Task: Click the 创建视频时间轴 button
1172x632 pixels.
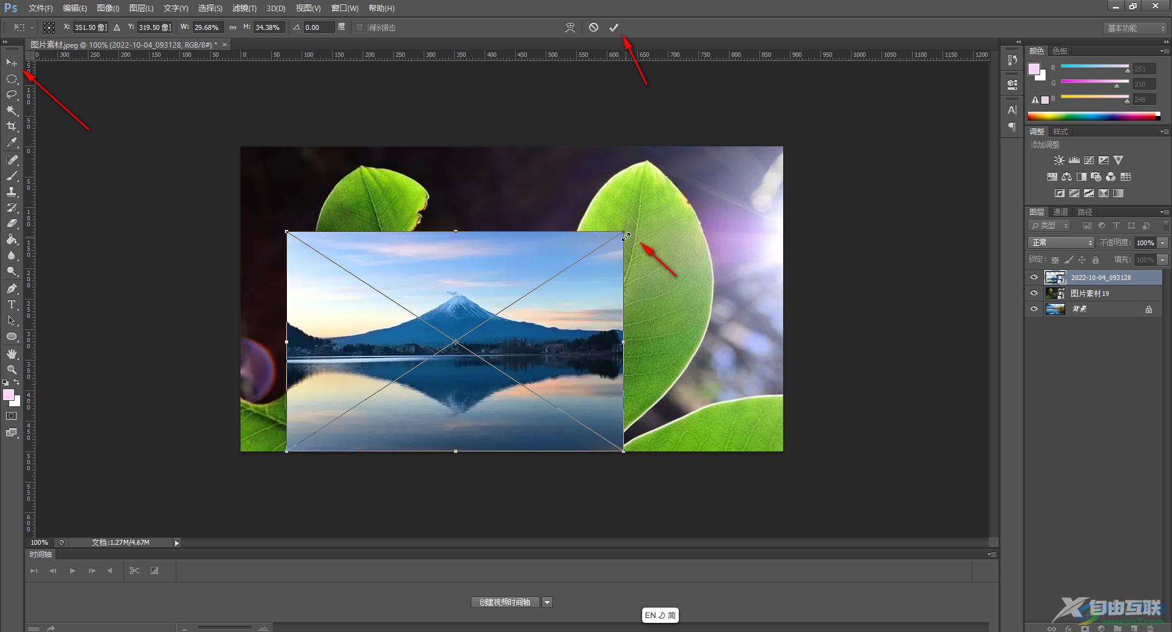Action: (x=505, y=603)
